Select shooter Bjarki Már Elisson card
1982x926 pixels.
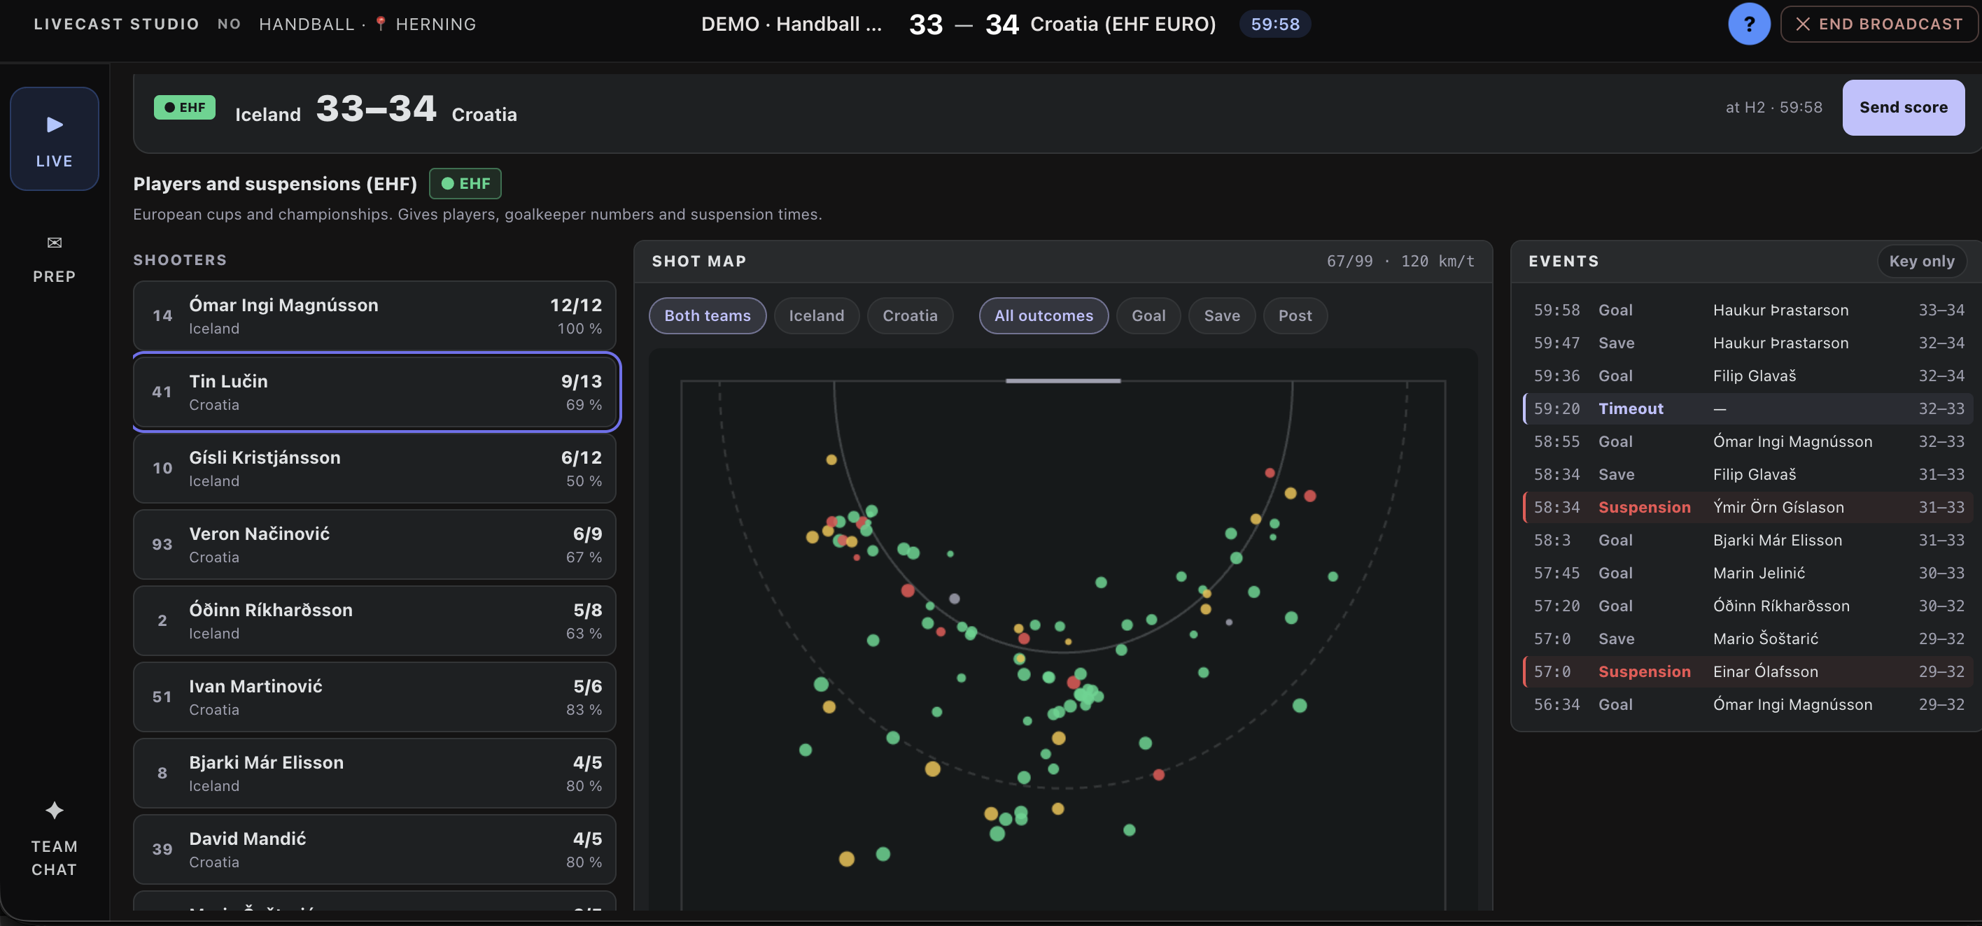374,772
